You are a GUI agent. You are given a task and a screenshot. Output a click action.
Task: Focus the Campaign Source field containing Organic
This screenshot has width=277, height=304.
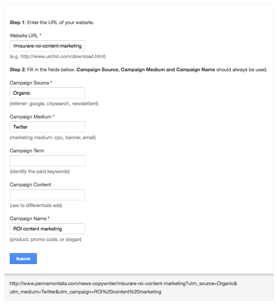click(47, 93)
